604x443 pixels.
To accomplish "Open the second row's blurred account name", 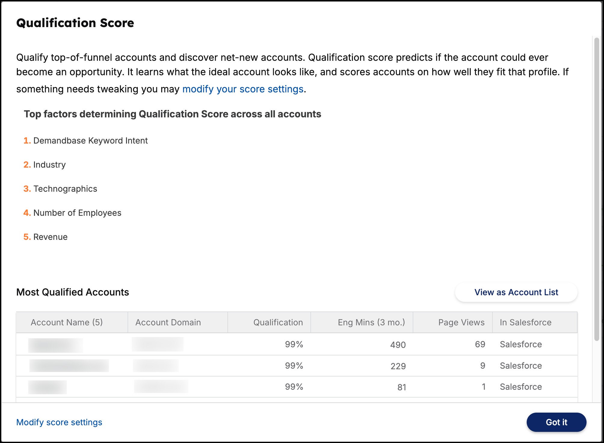I will pos(69,366).
